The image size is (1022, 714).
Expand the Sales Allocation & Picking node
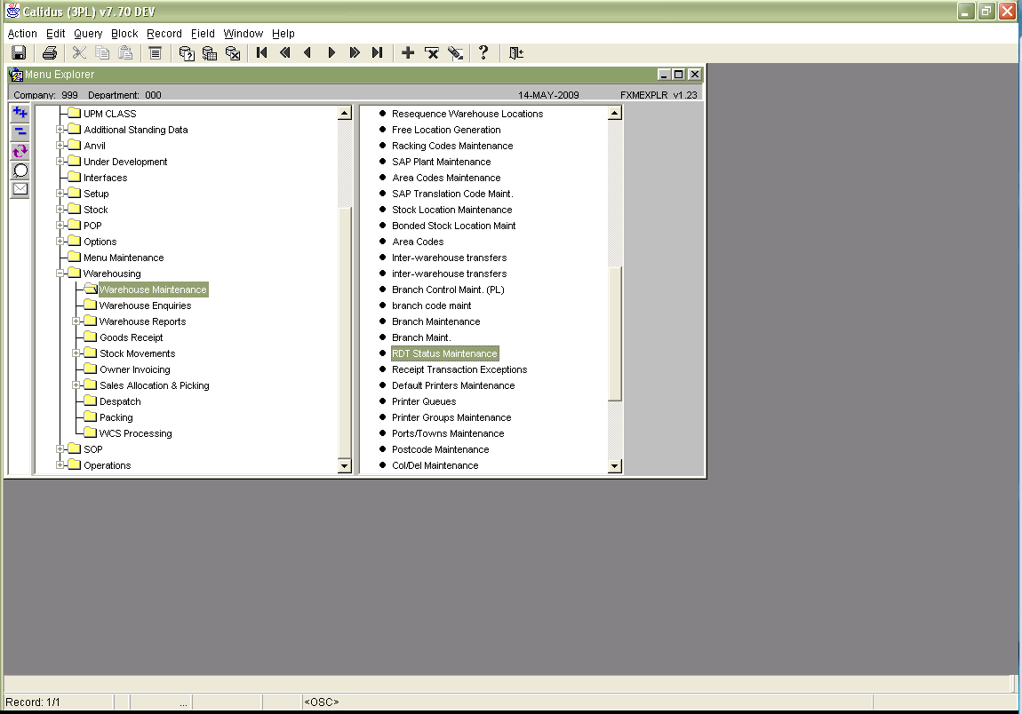coord(76,385)
